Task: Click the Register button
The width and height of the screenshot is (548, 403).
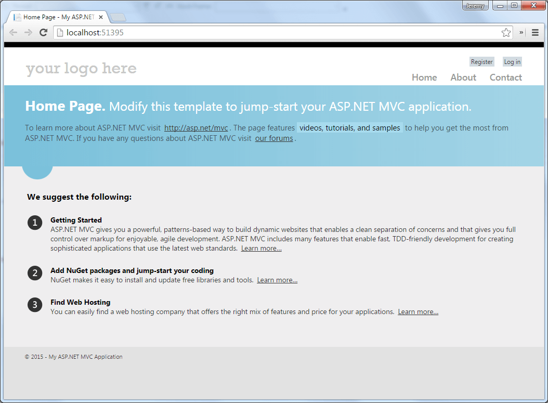Action: point(481,61)
